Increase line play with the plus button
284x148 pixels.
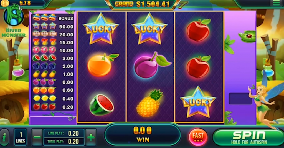(91, 137)
